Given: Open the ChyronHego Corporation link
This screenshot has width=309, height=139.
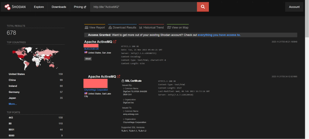Looking at the screenshot, I should 96,90.
